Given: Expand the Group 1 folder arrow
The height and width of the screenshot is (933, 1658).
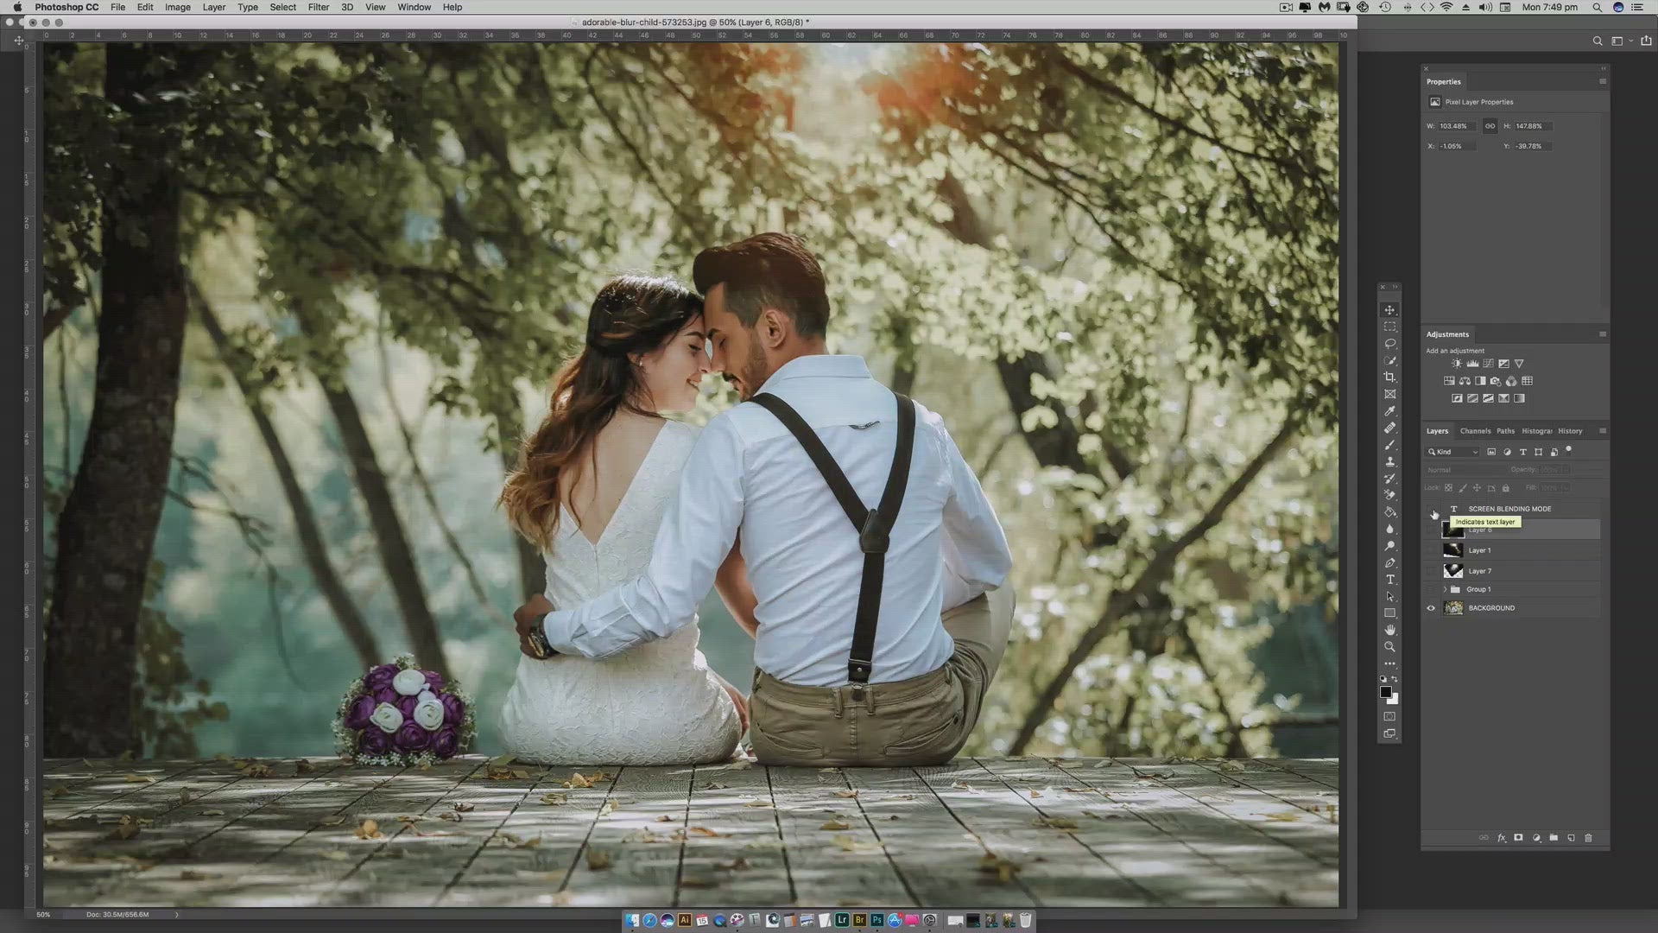Looking at the screenshot, I should [1445, 589].
